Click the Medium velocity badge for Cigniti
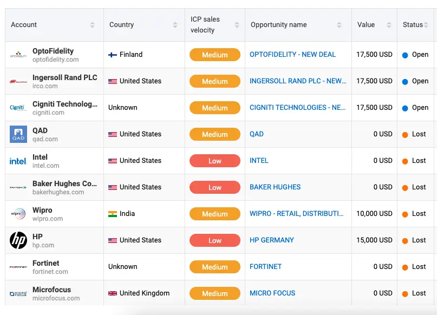 [215, 108]
